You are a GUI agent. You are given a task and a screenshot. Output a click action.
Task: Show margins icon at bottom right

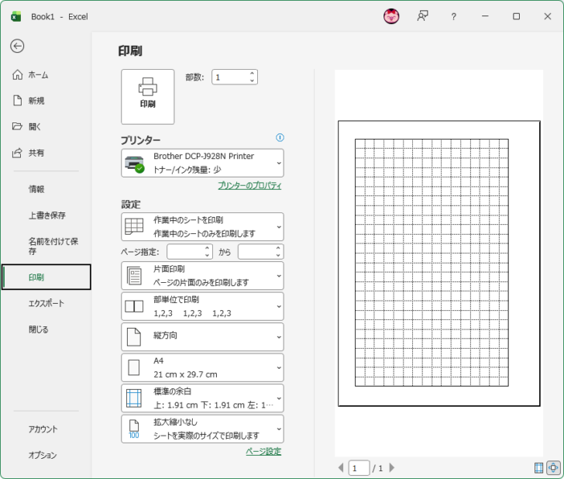click(x=538, y=467)
